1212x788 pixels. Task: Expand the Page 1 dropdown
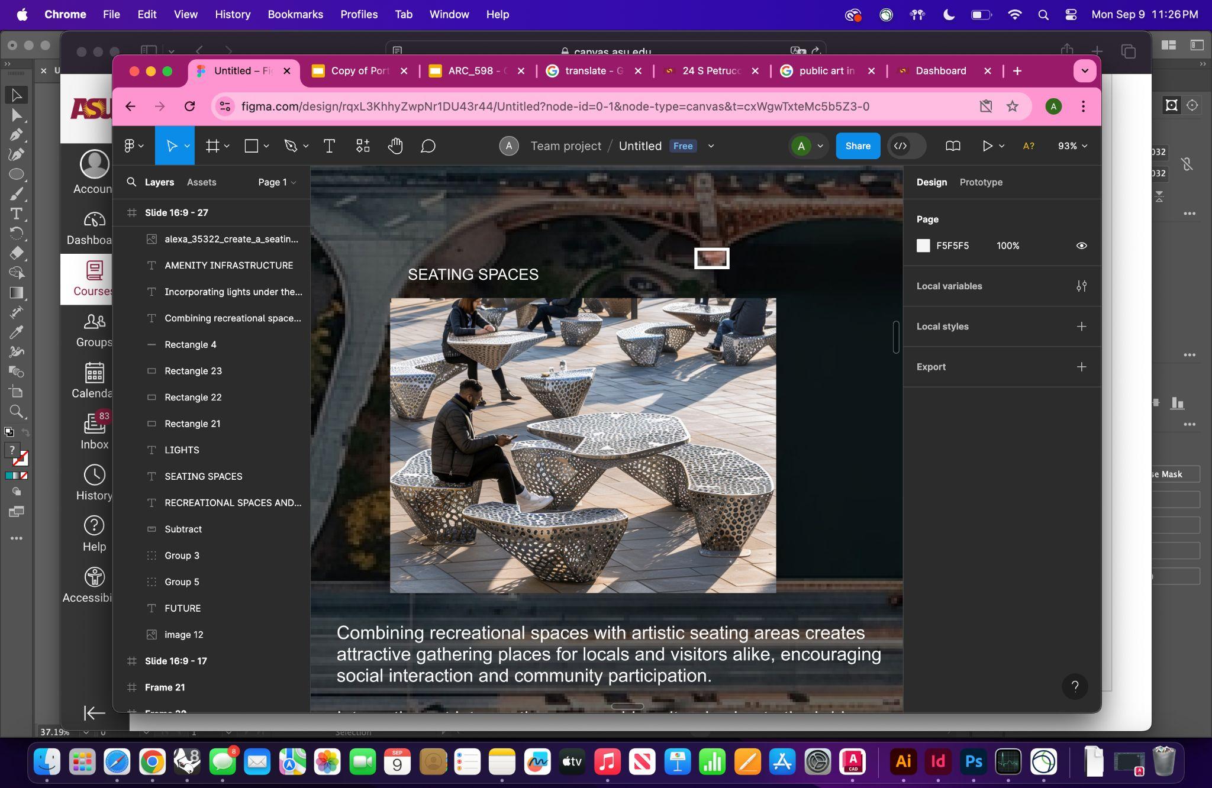point(277,182)
